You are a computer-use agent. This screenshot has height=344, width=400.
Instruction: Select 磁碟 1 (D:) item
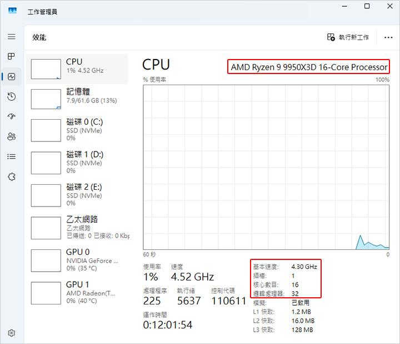click(77, 163)
